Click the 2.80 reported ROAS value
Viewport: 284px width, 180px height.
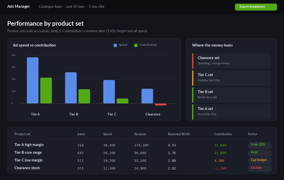tap(172, 161)
